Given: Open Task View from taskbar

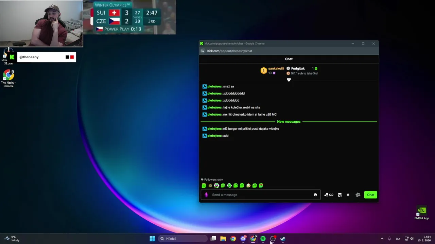Looking at the screenshot, I should (213, 239).
